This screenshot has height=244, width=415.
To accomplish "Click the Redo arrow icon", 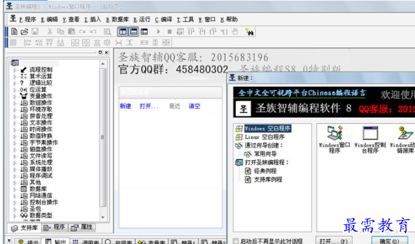I will pos(83,32).
